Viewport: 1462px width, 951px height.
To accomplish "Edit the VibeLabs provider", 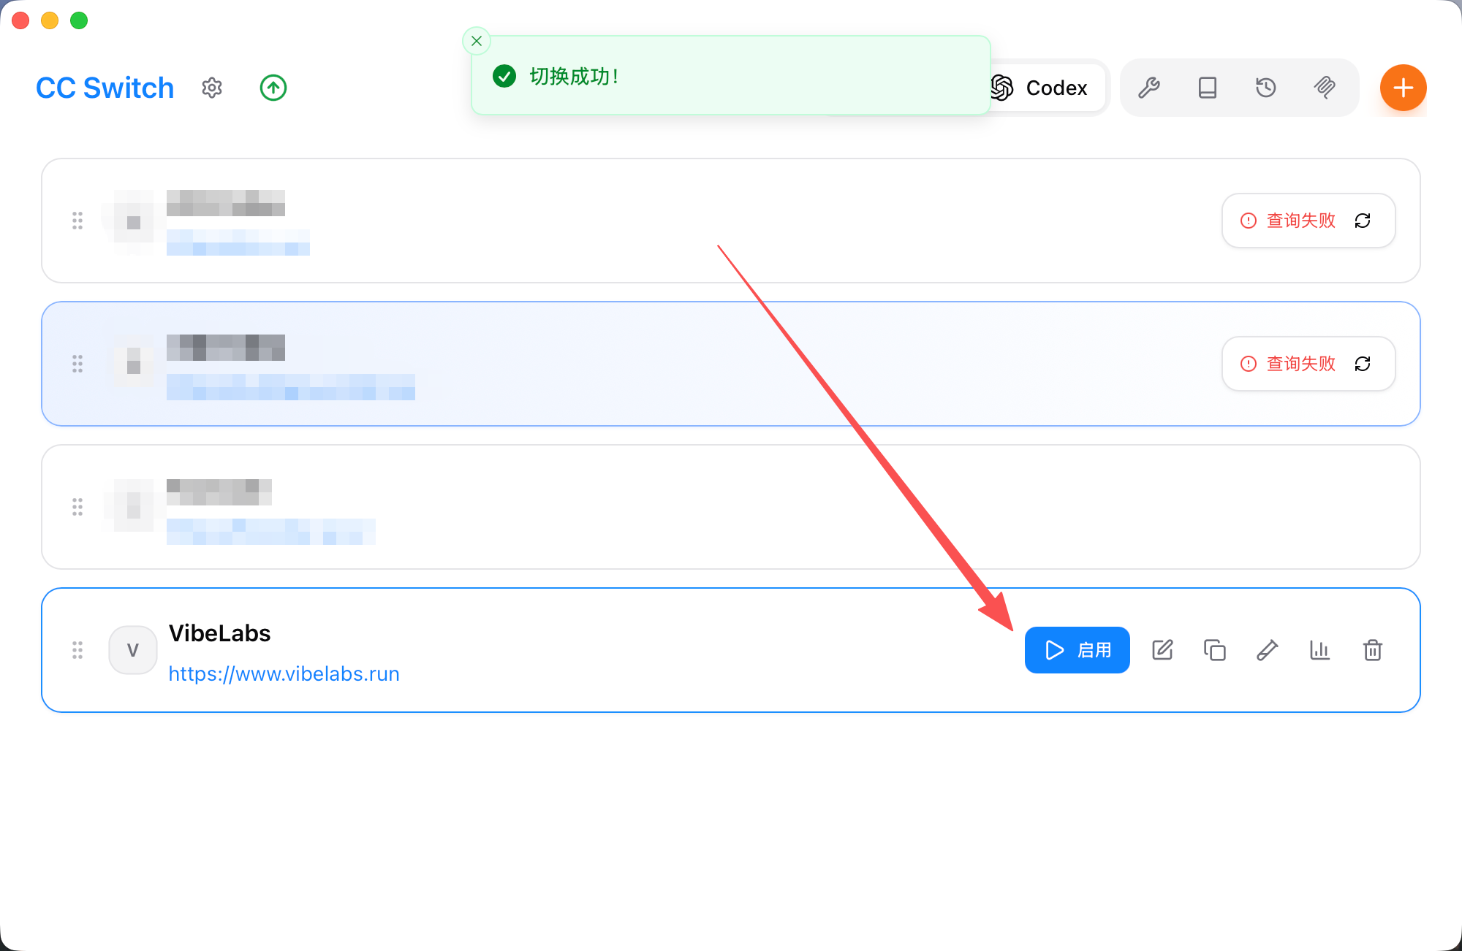I will point(1162,650).
